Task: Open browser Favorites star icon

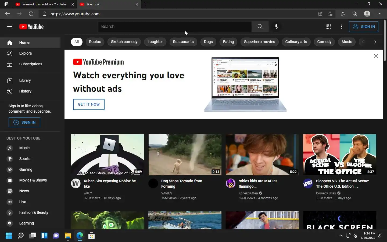Action: tap(343, 14)
